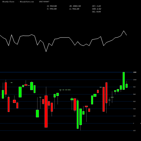Click the close price value "C: 995.00"

click(52, 9)
